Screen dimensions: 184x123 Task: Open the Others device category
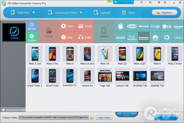click(178, 38)
